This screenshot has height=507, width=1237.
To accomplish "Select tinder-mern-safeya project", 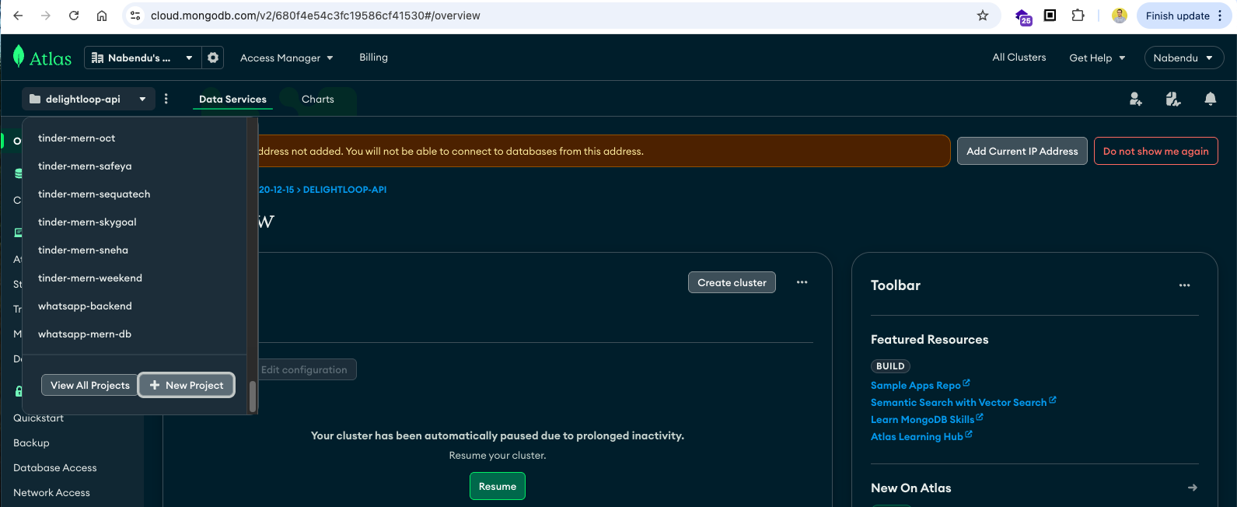I will pyautogui.click(x=135, y=166).
